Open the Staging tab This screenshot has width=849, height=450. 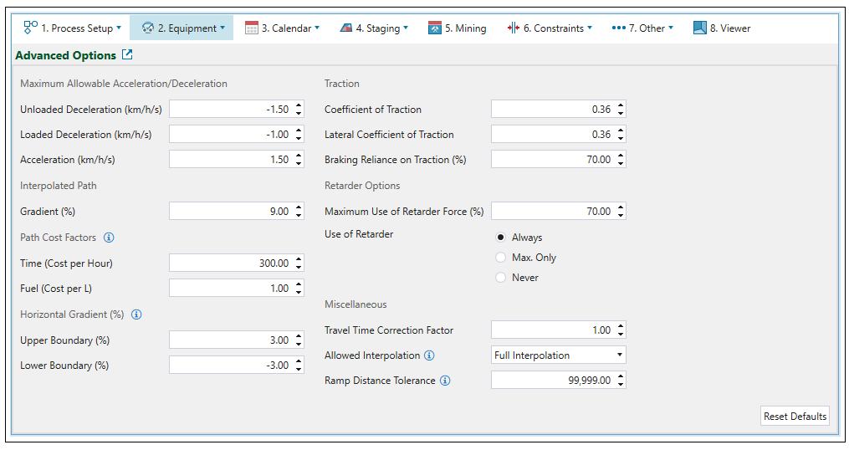[x=374, y=28]
